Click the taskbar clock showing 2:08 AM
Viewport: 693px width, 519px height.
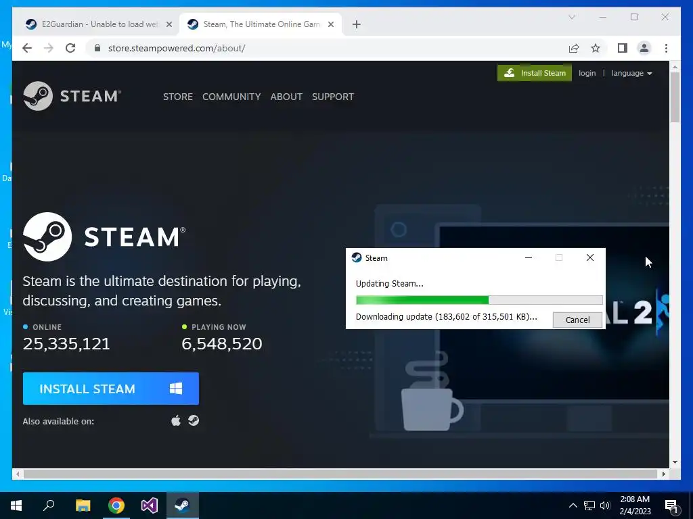[635, 505]
